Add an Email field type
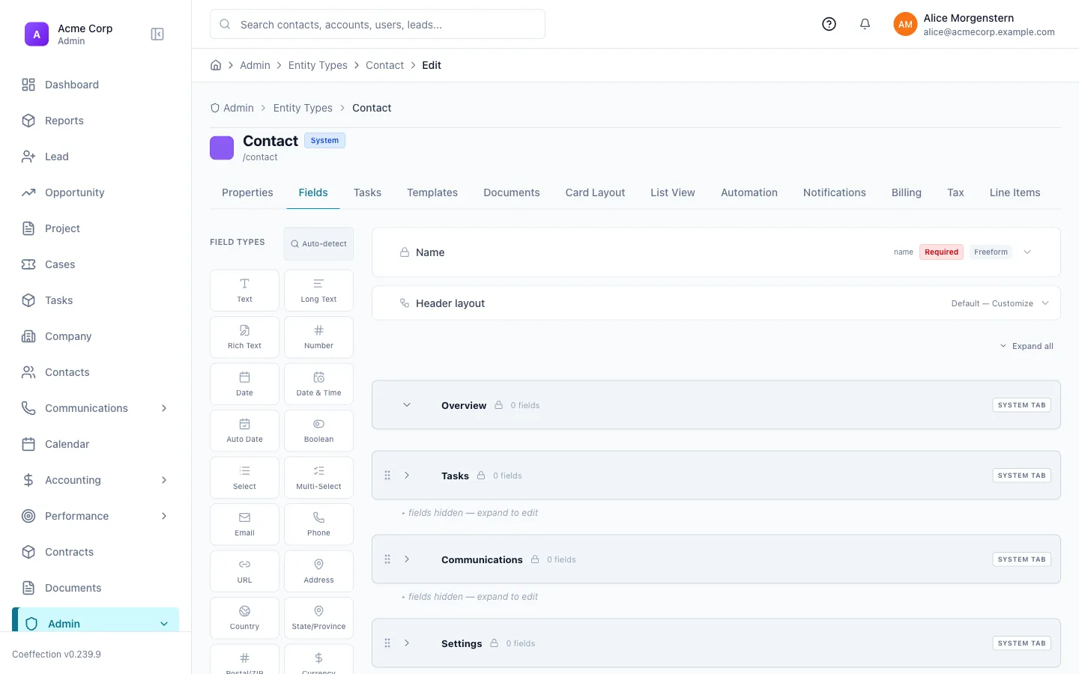Viewport: 1079px width, 674px height. [x=244, y=524]
